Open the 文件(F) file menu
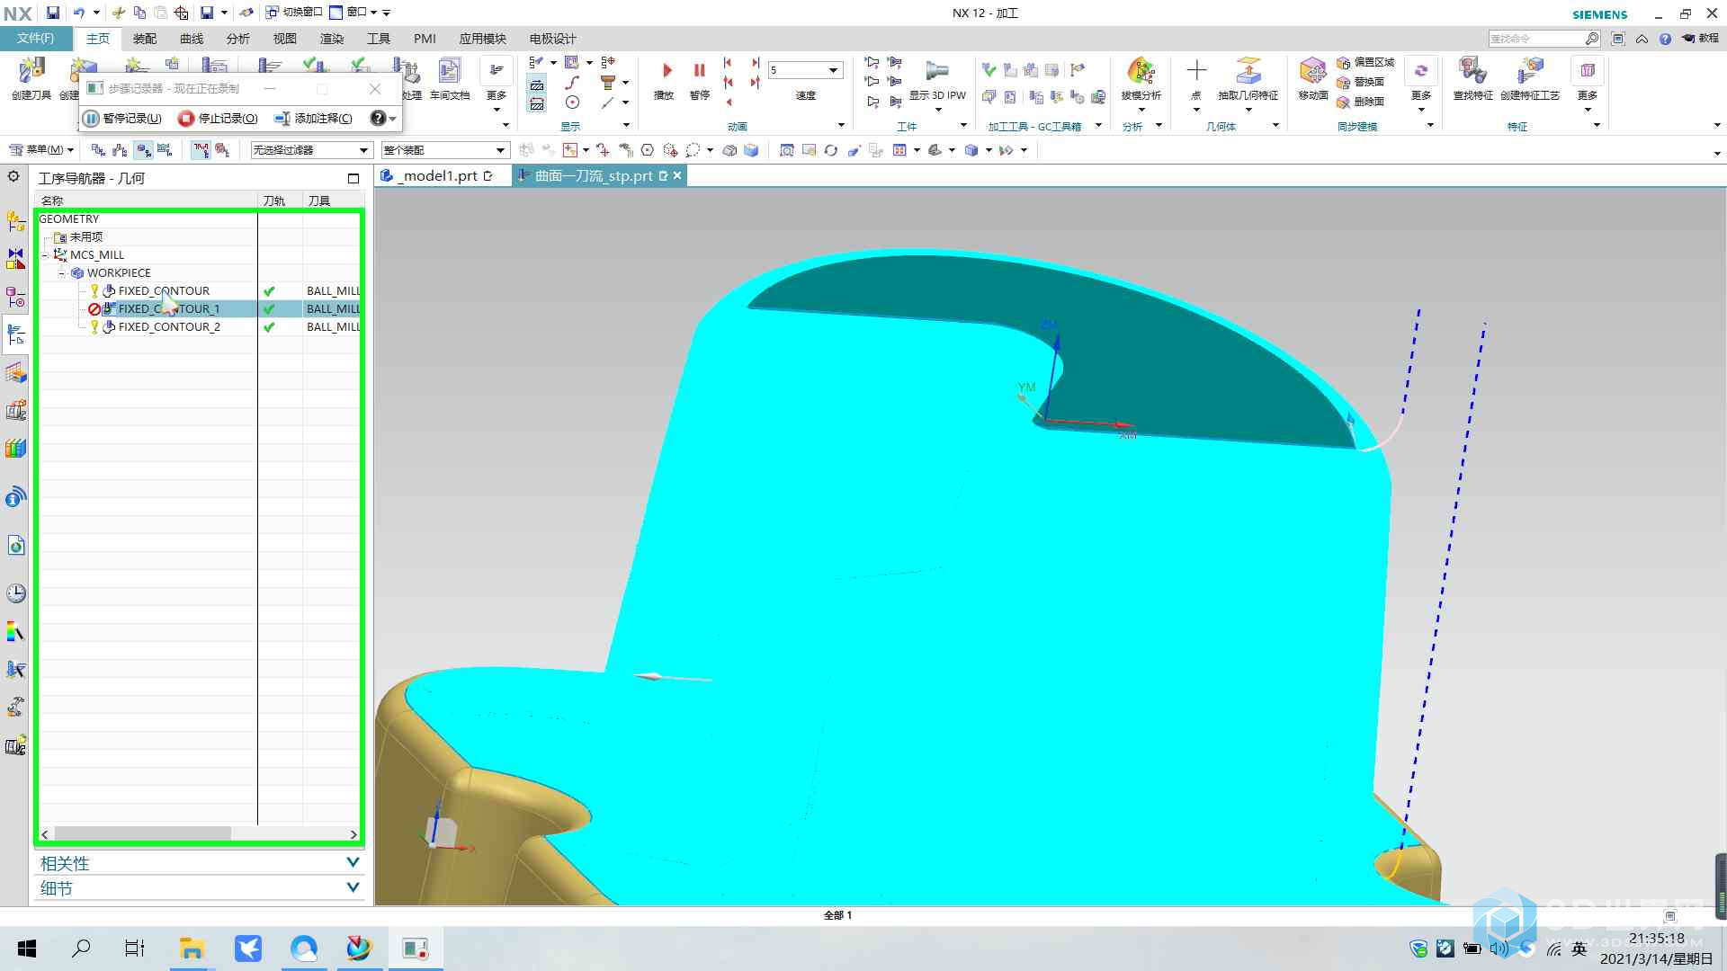 pyautogui.click(x=36, y=39)
